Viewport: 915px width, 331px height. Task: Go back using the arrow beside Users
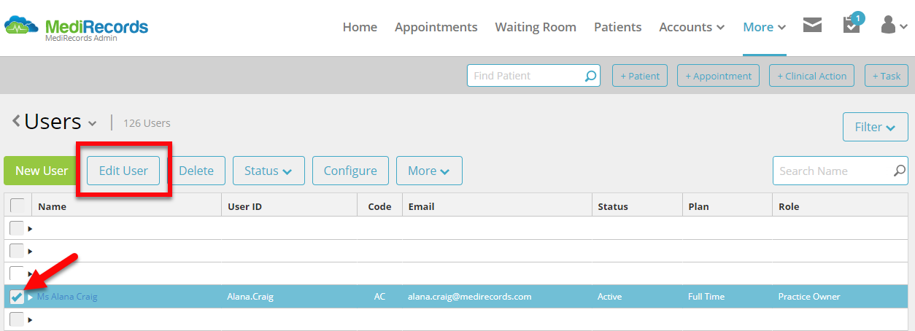[16, 121]
